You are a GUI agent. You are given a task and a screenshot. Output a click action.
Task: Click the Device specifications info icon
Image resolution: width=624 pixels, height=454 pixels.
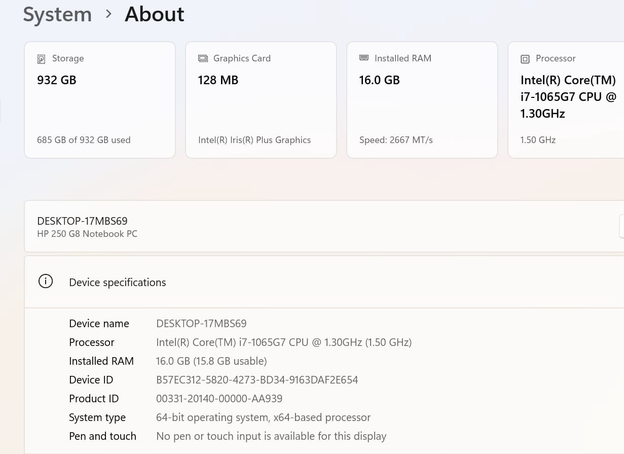[46, 282]
